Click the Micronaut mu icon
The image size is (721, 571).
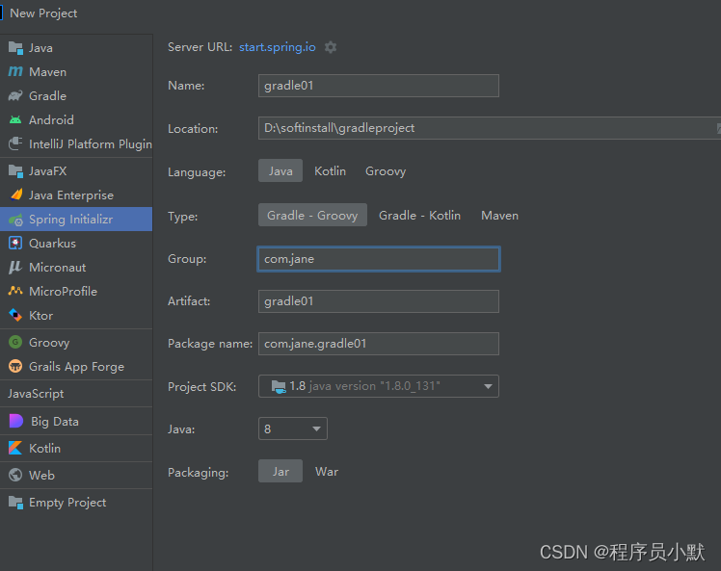click(x=15, y=268)
